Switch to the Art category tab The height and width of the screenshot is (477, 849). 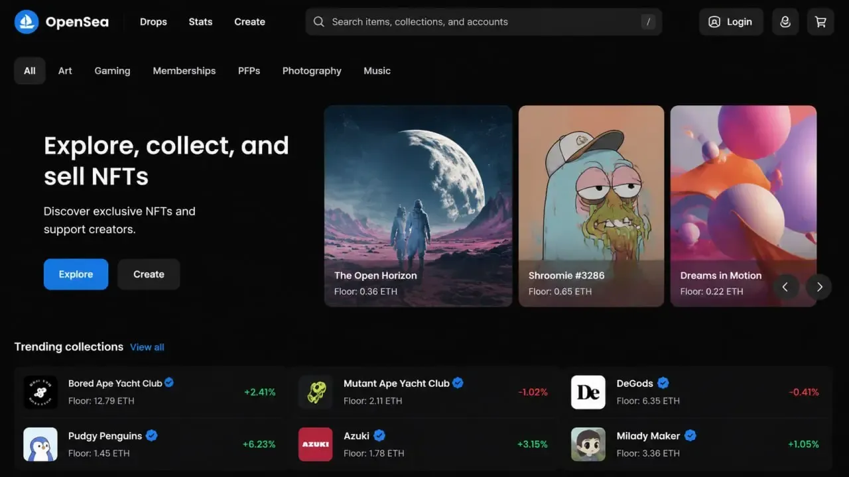coord(65,71)
